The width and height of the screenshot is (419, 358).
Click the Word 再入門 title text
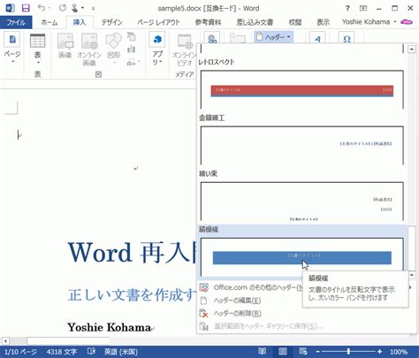(132, 252)
